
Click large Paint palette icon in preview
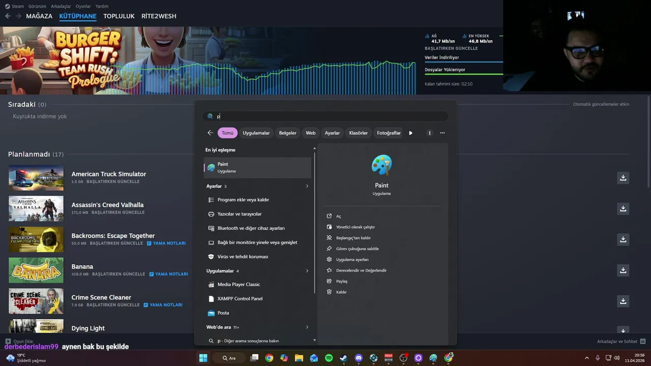tap(381, 165)
